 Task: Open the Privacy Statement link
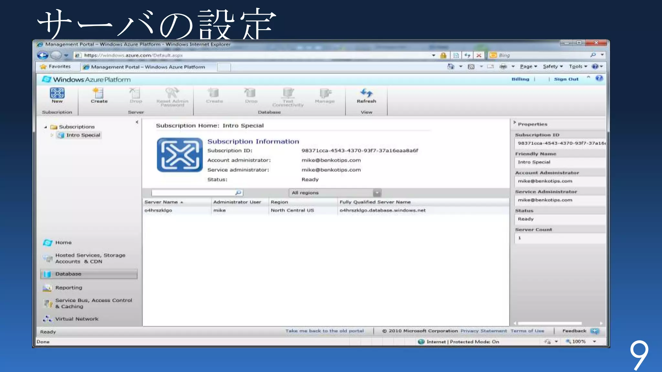(x=484, y=331)
